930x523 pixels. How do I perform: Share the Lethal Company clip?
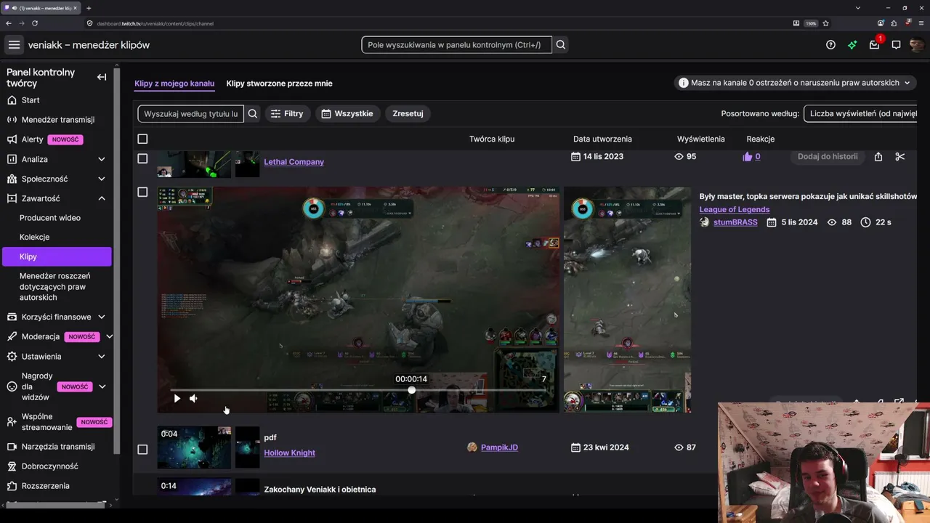(x=878, y=157)
